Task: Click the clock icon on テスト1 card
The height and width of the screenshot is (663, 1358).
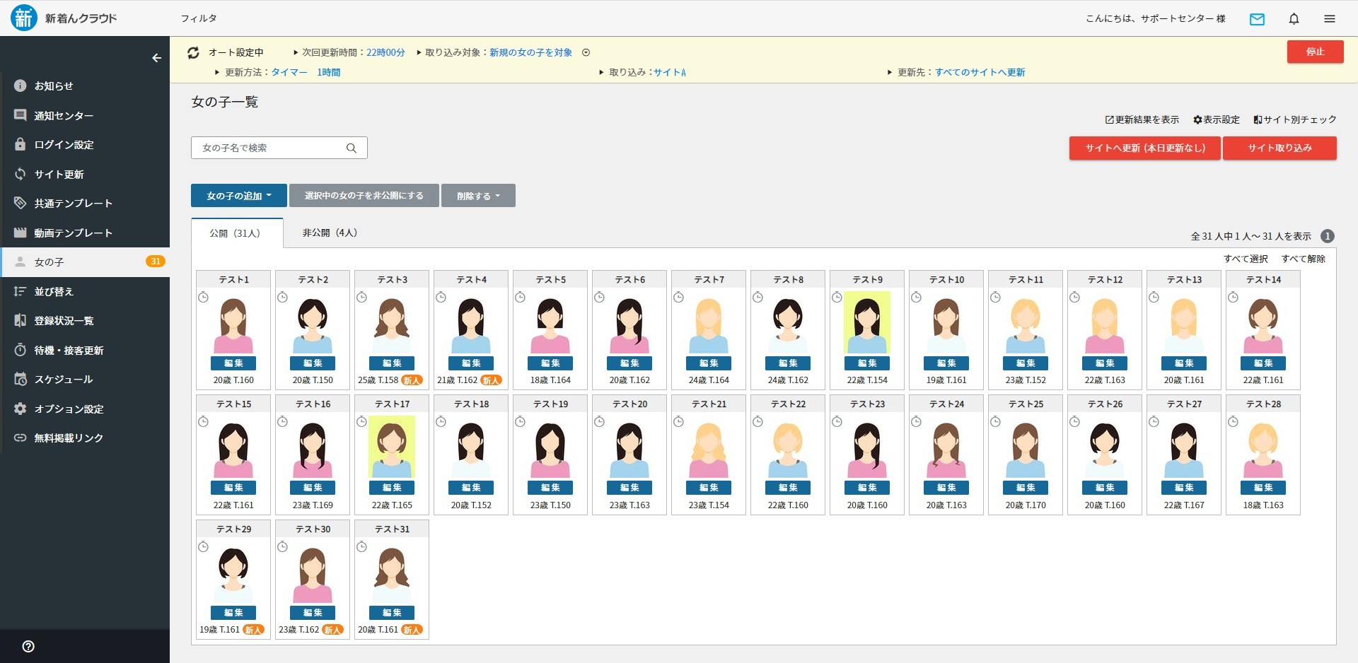Action: click(204, 298)
